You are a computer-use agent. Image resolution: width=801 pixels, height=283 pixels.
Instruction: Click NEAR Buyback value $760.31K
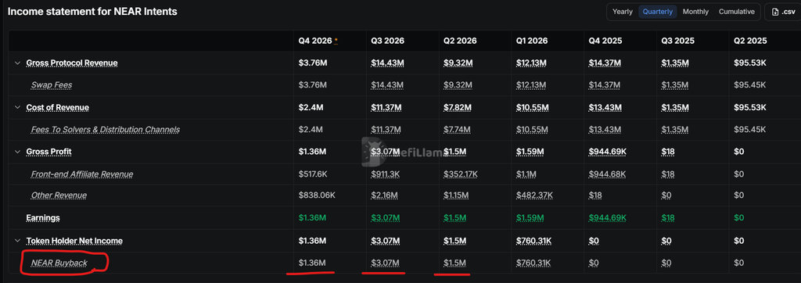tap(533, 263)
